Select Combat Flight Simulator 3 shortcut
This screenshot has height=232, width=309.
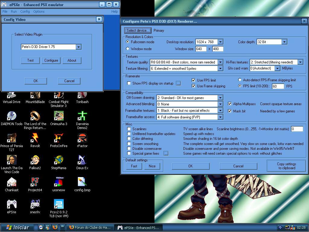59,100
